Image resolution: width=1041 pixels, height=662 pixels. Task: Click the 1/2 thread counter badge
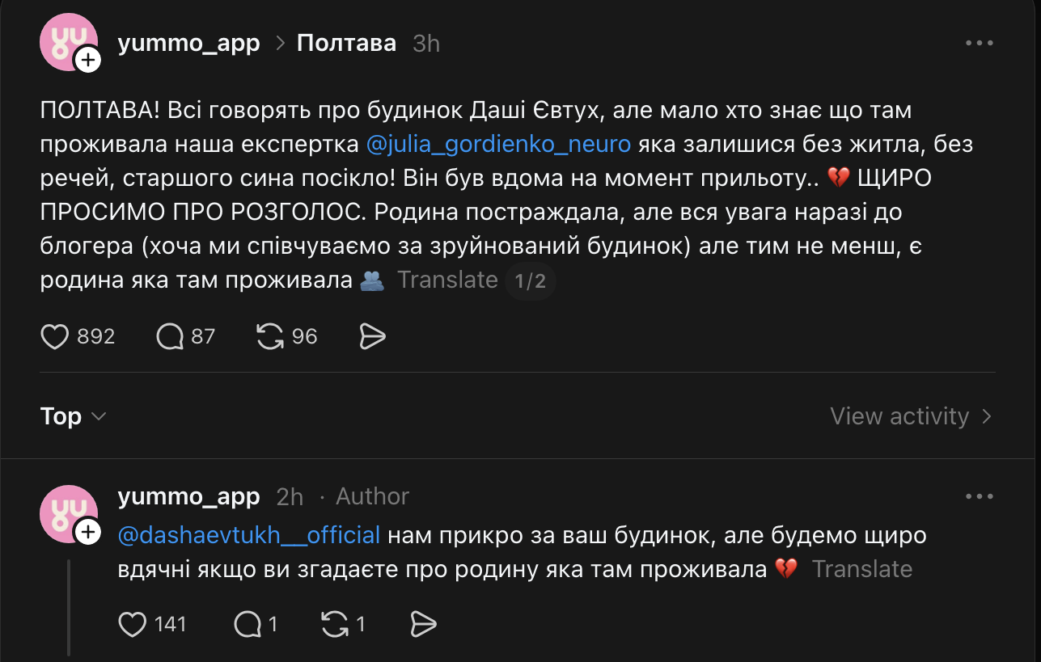coord(531,280)
